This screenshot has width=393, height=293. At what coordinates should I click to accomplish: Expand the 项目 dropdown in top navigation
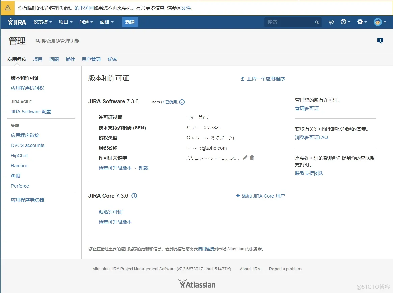65,22
